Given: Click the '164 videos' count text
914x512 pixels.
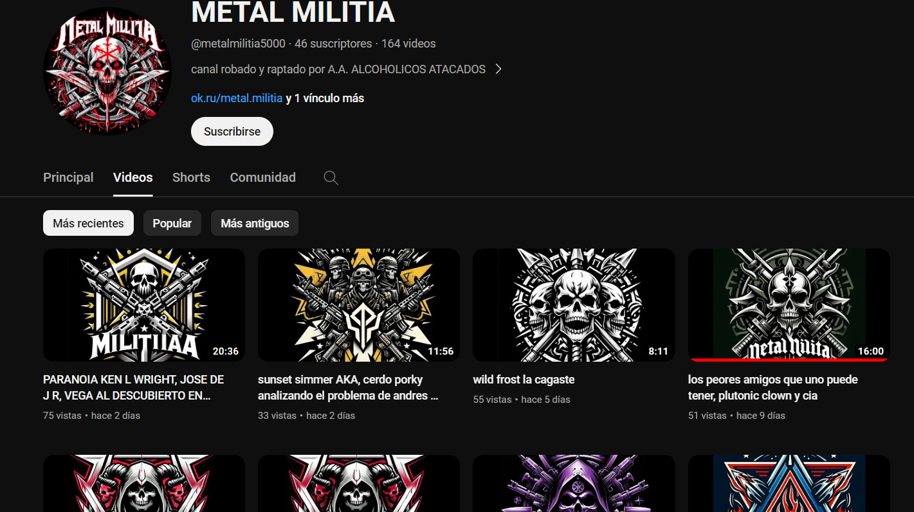Looking at the screenshot, I should [408, 44].
